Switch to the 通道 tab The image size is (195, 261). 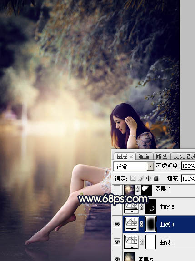pyautogui.click(x=144, y=156)
